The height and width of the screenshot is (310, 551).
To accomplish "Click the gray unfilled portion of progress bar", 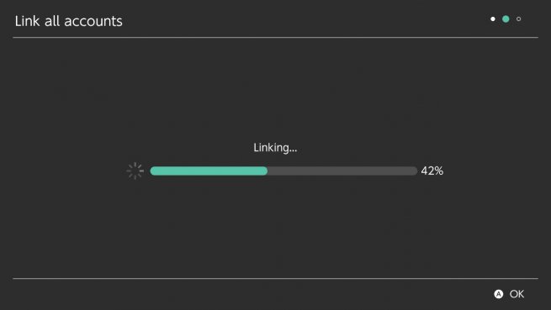I will click(342, 171).
